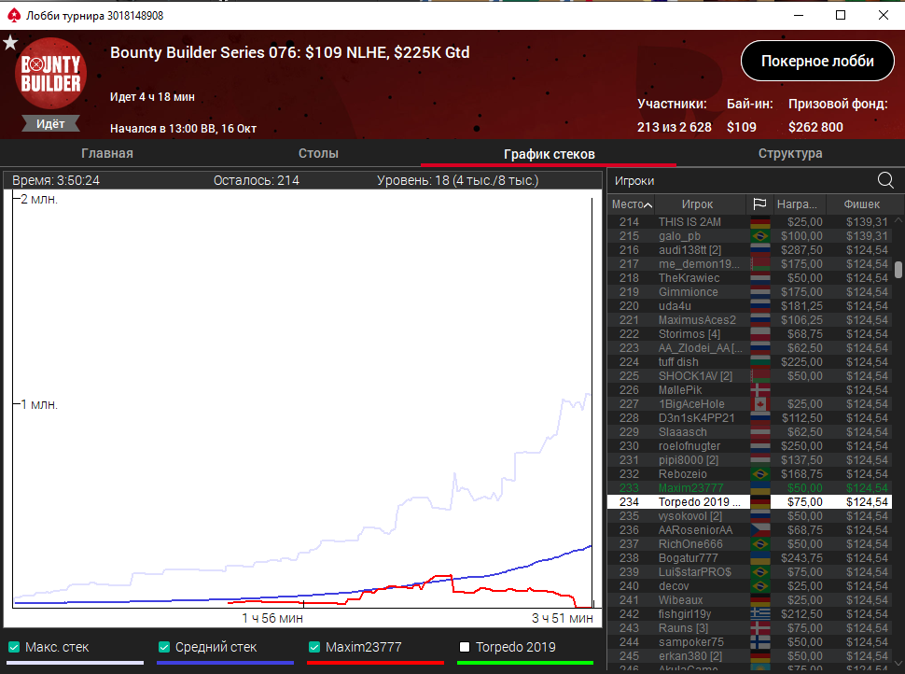
Task: Select player SHOCK1AV [2]
Action: click(749, 376)
